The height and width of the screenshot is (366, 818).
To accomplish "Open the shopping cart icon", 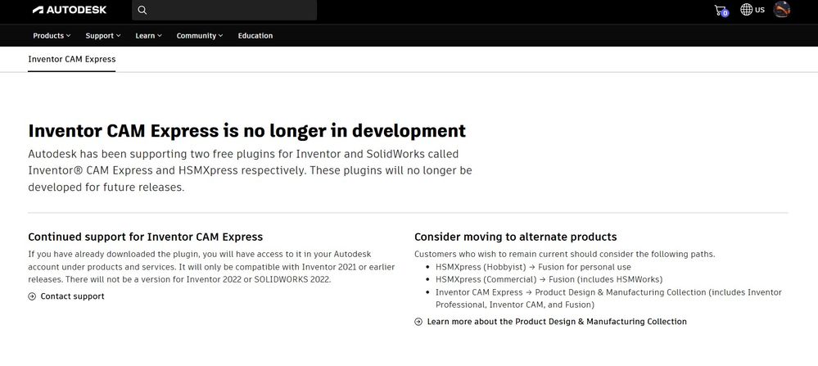I will click(721, 10).
